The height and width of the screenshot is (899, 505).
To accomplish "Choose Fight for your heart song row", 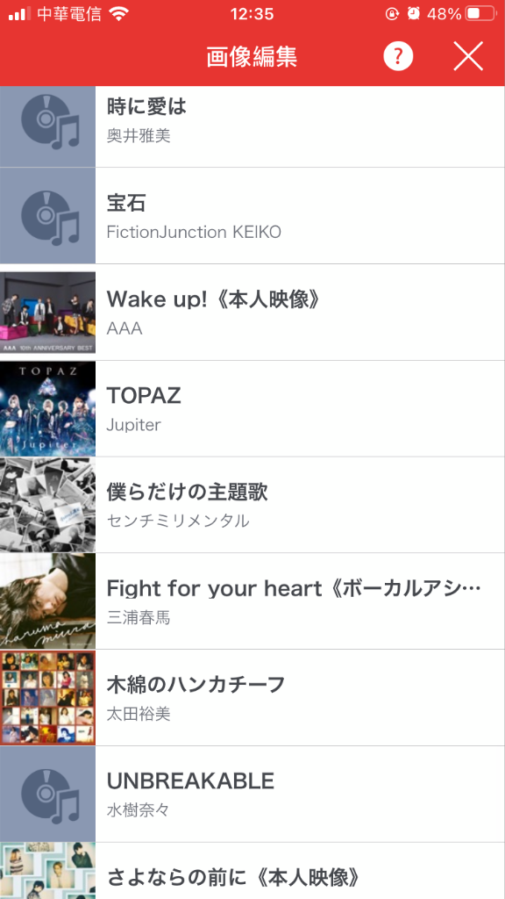I will tap(300, 601).
